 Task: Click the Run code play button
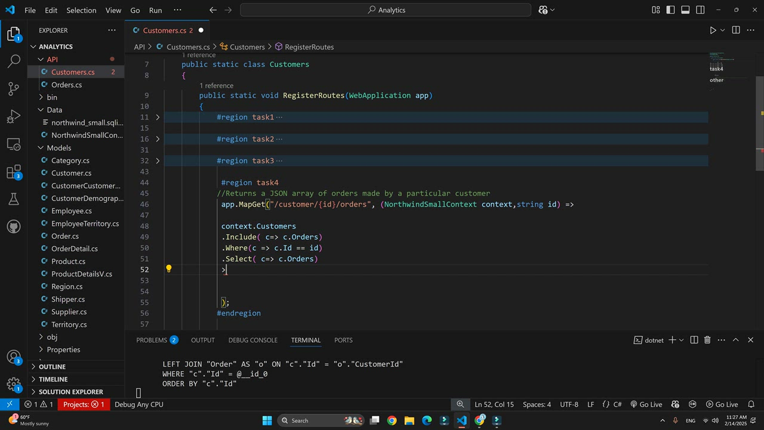coord(713,30)
